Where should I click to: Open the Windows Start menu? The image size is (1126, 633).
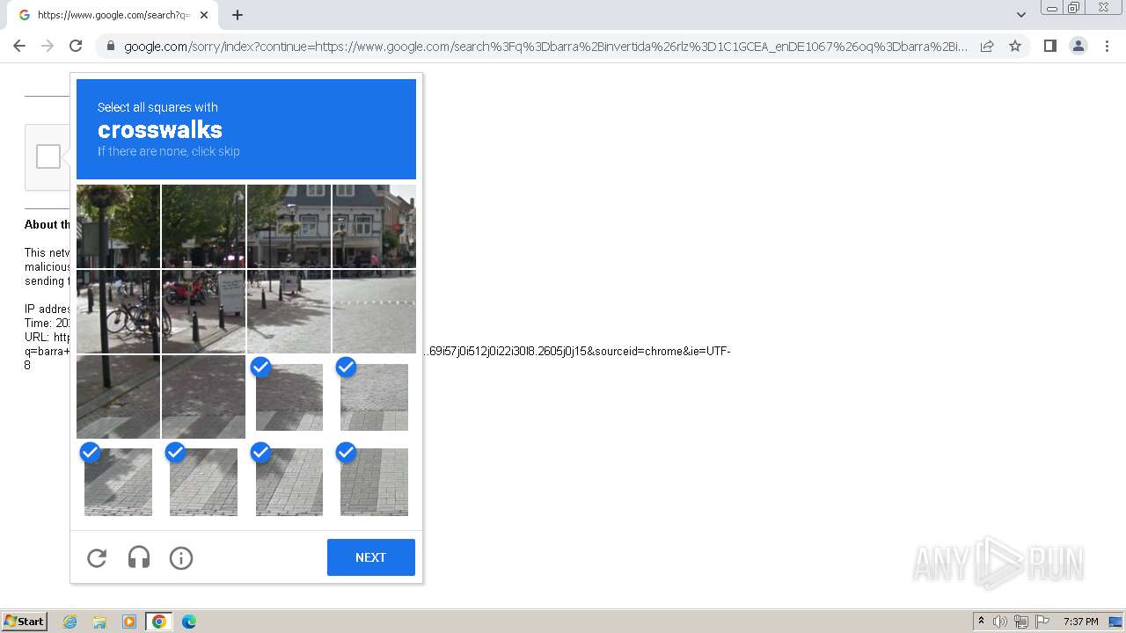click(x=25, y=622)
